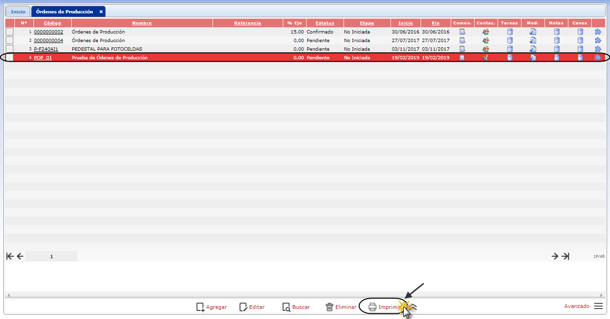Viewport: 610px width, 319px height.
Task: Sort by the Referencia column header
Action: [247, 23]
